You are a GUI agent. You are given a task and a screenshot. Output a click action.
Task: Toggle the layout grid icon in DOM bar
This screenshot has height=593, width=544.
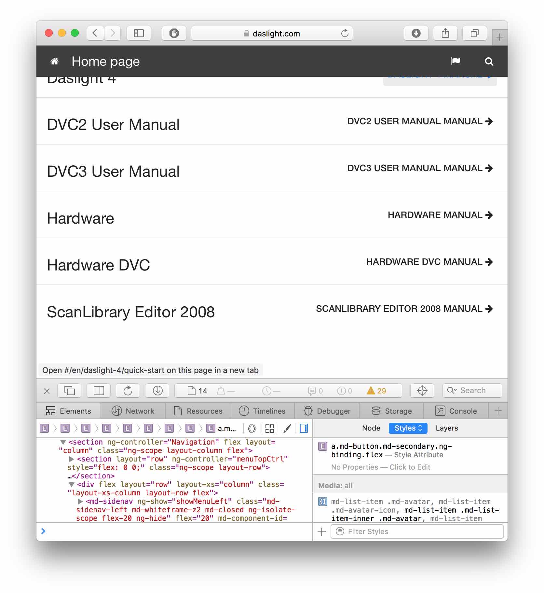270,429
